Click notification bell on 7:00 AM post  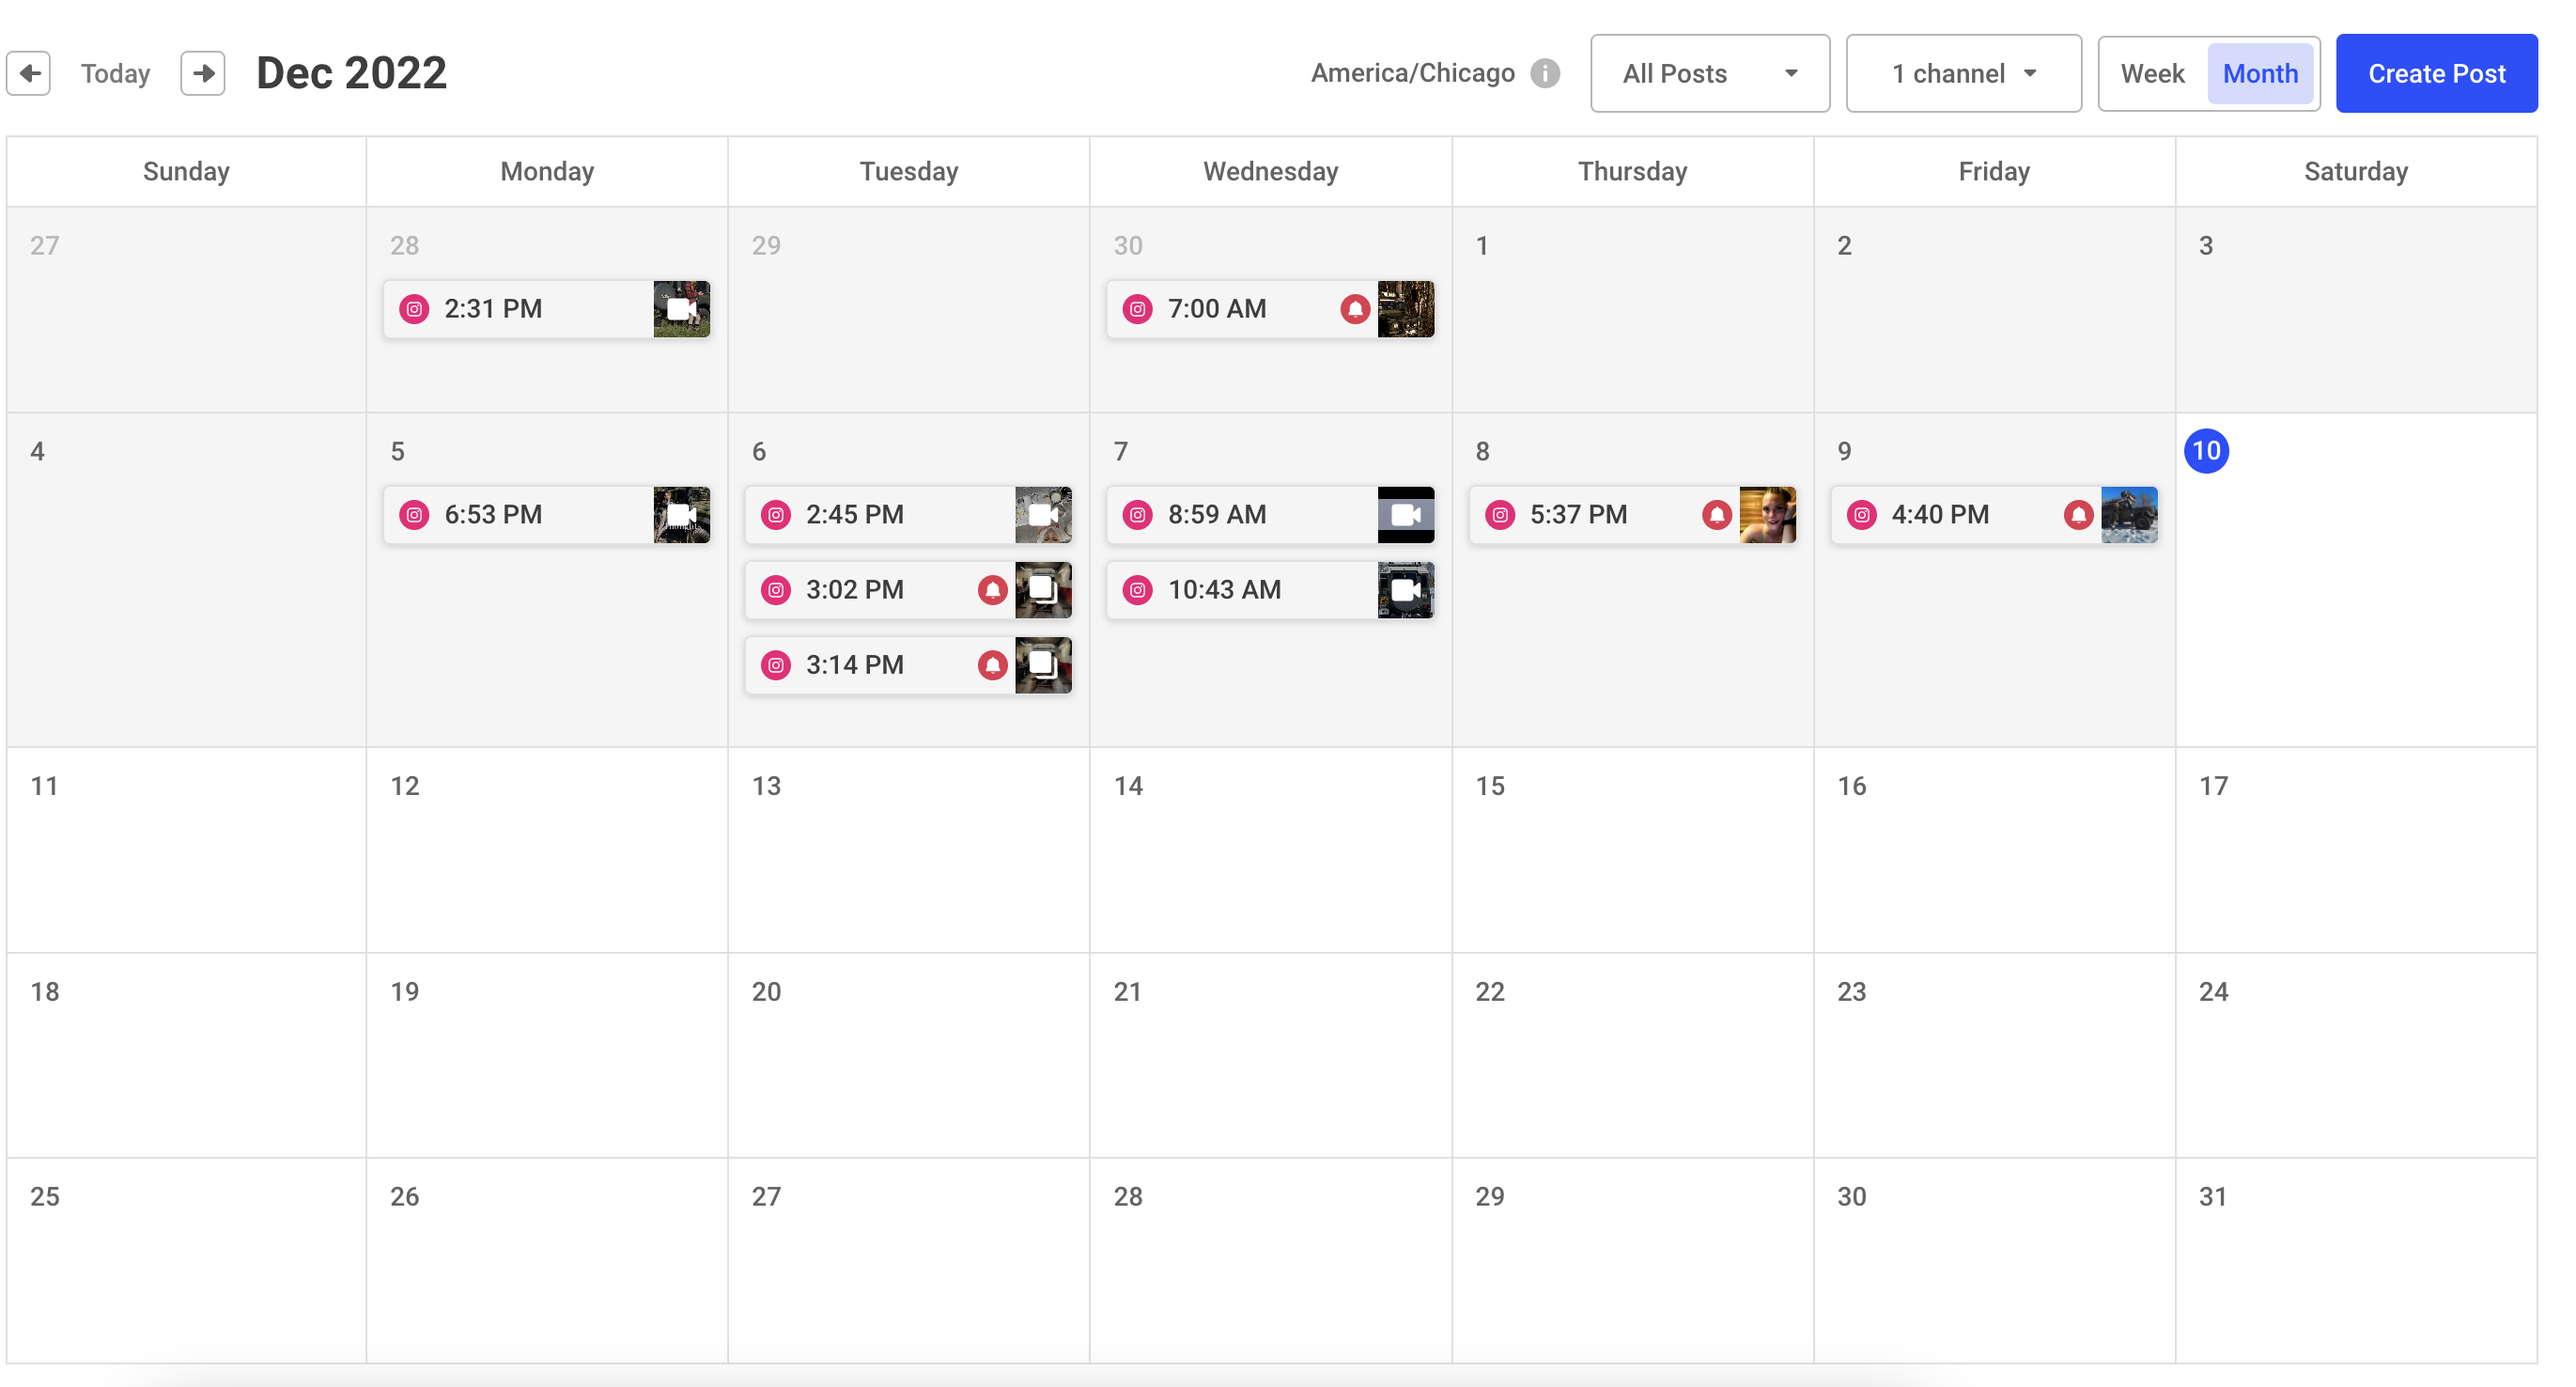click(x=1355, y=309)
